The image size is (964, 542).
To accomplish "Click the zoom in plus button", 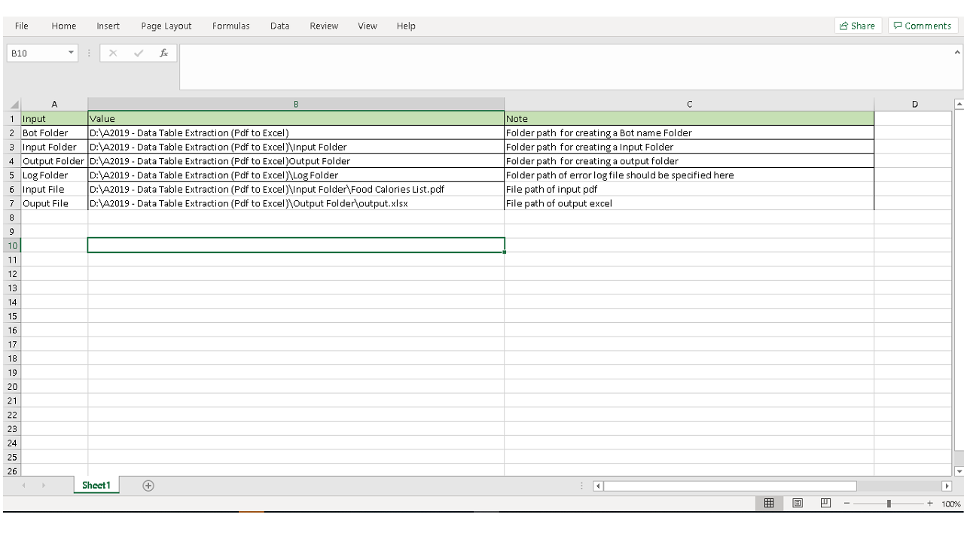I will click(930, 504).
